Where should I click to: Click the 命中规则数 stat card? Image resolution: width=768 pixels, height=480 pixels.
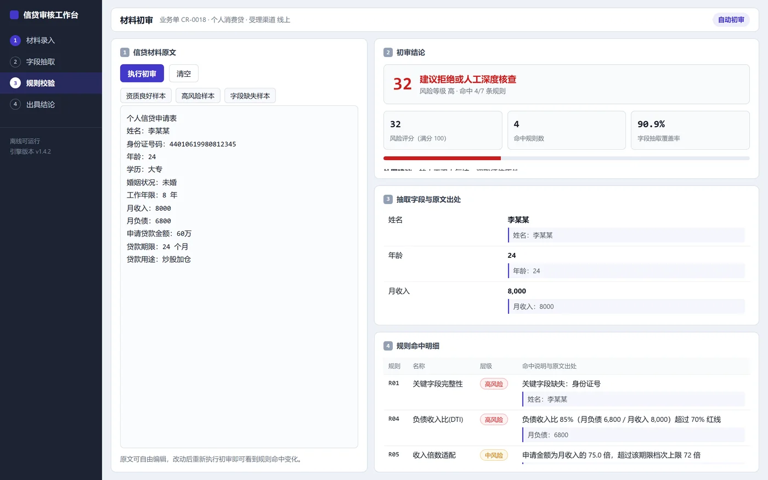point(567,131)
